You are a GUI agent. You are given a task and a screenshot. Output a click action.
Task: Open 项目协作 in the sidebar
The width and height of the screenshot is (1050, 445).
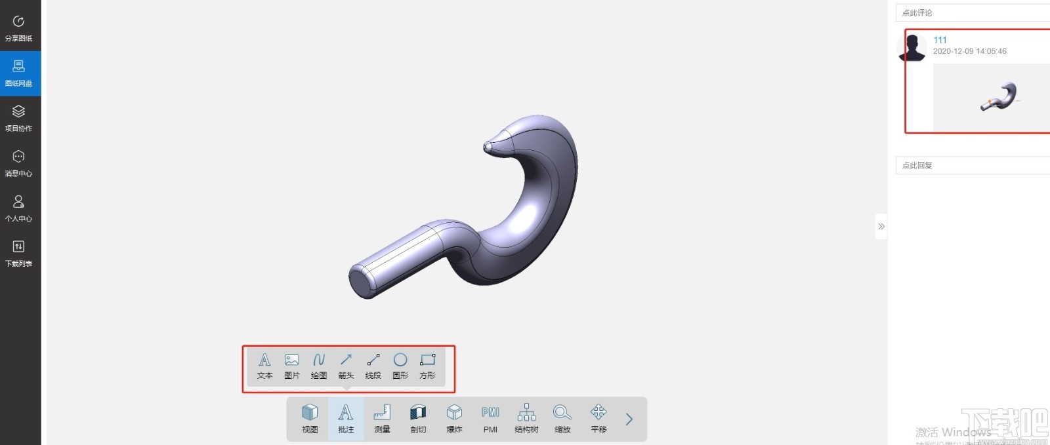(18, 118)
